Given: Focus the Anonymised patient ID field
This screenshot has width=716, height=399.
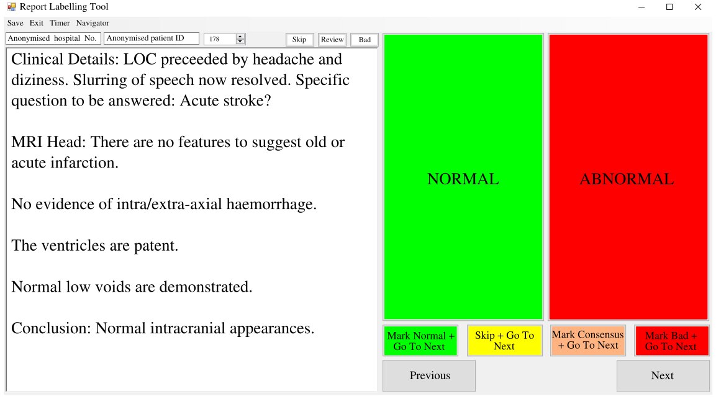Looking at the screenshot, I should (x=152, y=39).
